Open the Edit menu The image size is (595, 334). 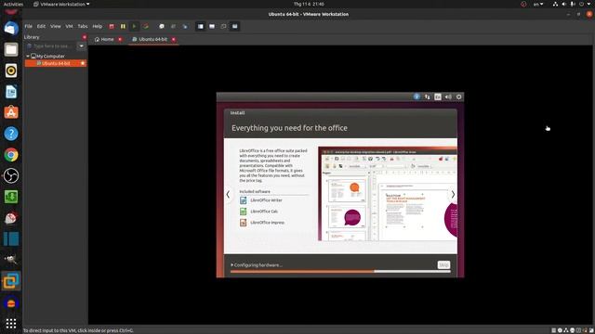click(41, 27)
